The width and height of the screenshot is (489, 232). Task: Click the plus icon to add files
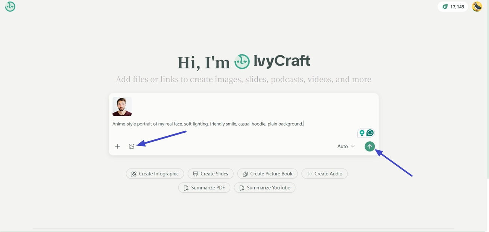pyautogui.click(x=117, y=146)
